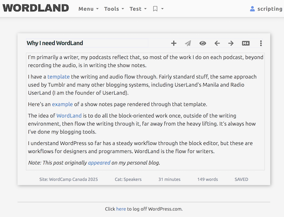Go to previous post with left arrow

(217, 43)
